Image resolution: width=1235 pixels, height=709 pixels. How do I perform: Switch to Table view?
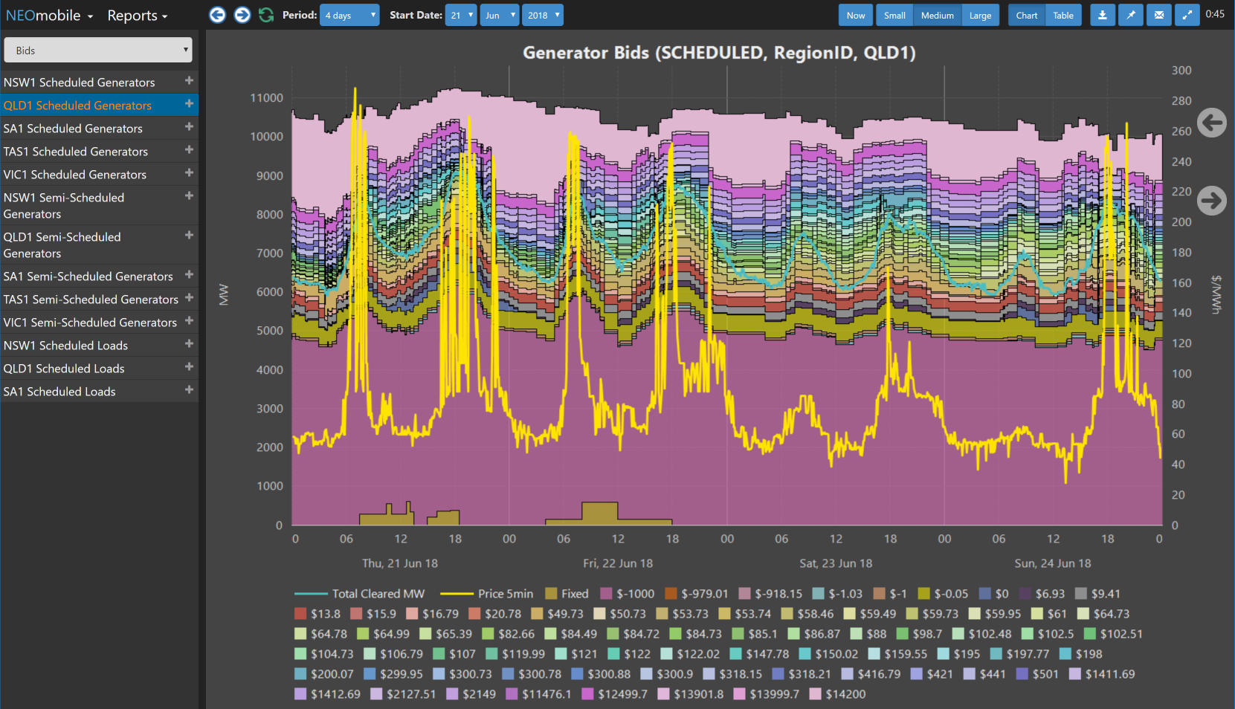coord(1063,15)
